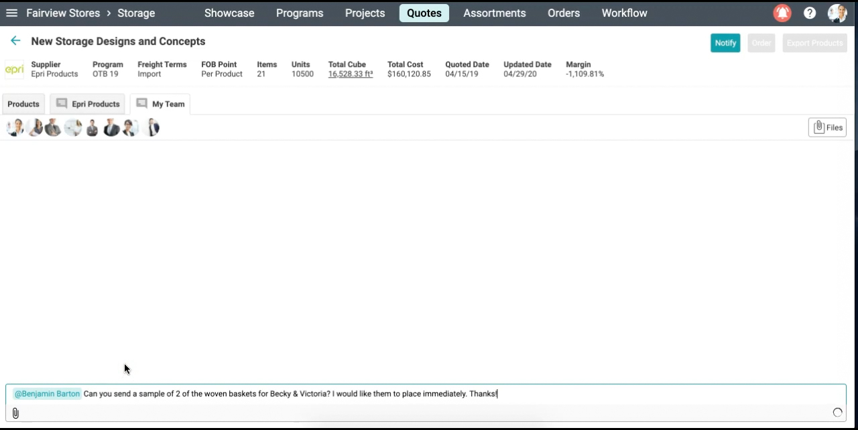Click the first team member avatar
The image size is (858, 430).
click(x=15, y=127)
